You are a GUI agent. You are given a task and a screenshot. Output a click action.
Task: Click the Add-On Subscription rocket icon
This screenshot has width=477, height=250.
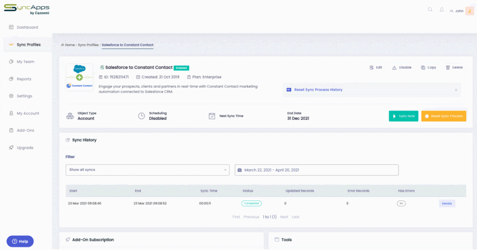[x=68, y=240]
